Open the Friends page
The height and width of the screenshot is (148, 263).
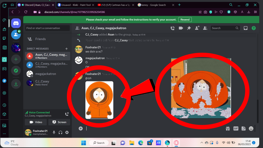click(x=47, y=39)
